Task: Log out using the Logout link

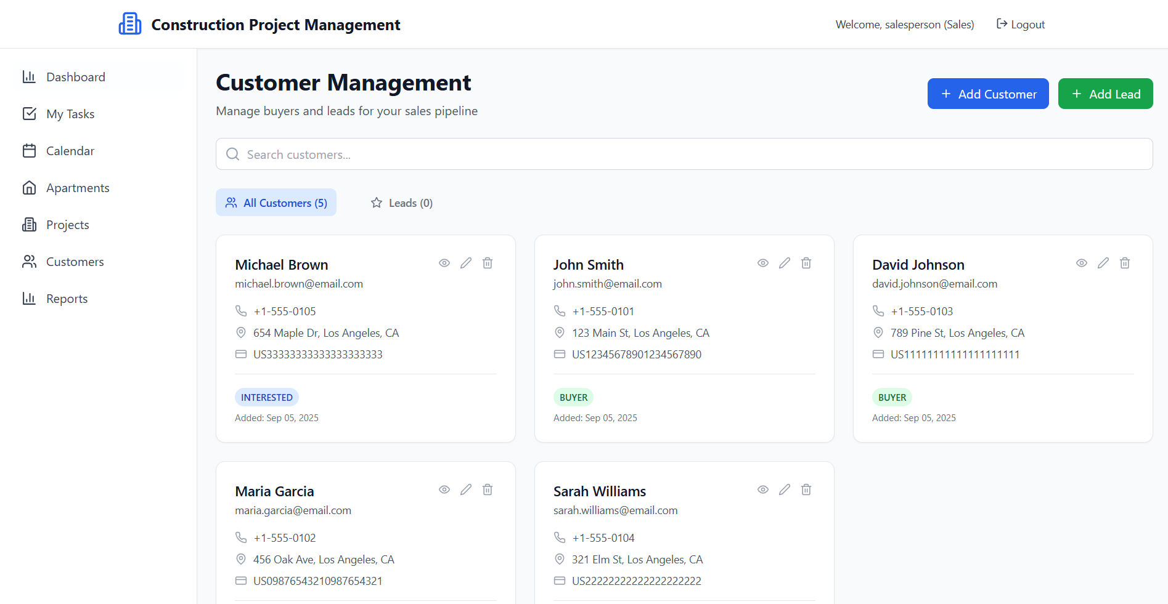Action: pyautogui.click(x=1021, y=25)
